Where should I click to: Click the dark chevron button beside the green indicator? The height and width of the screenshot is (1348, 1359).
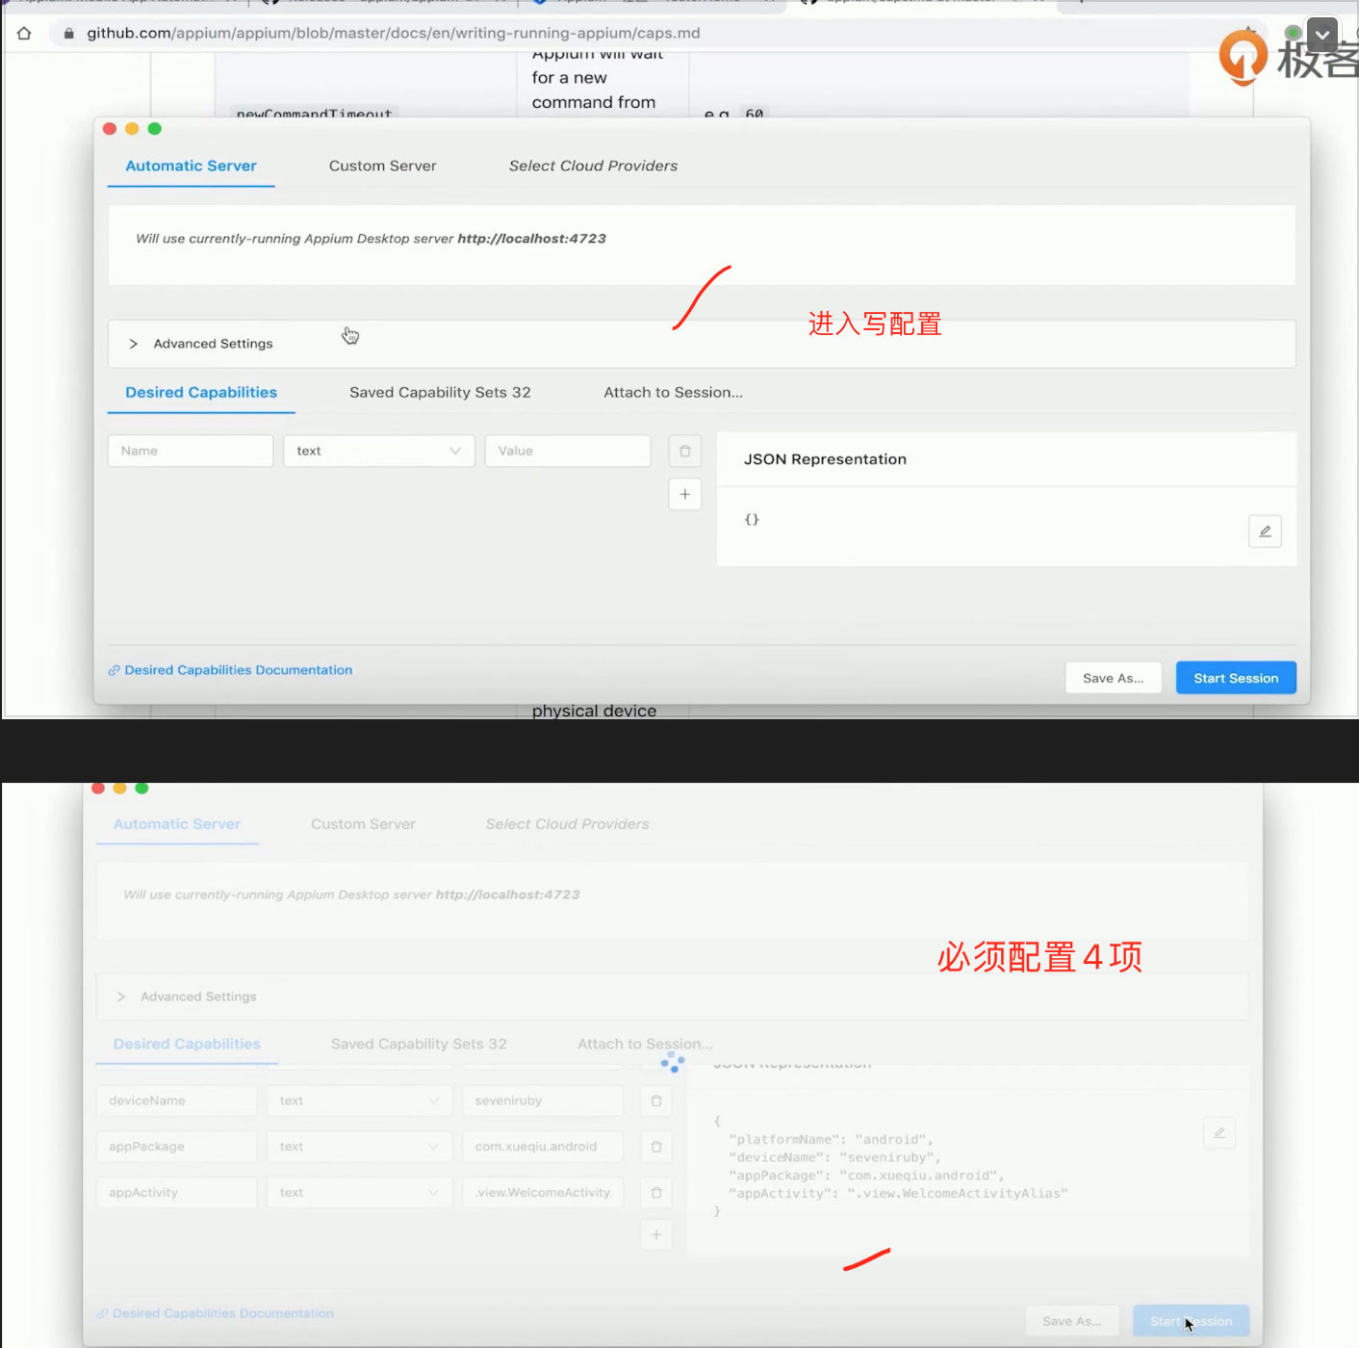(x=1322, y=35)
